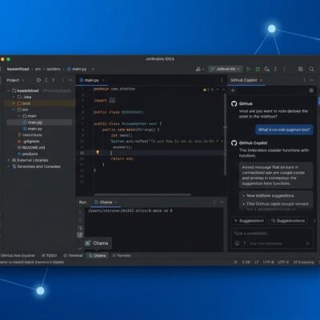The image size is (320, 320).
Task: Open the three-dot options menu in the editor tab bar
Action: 222,80
